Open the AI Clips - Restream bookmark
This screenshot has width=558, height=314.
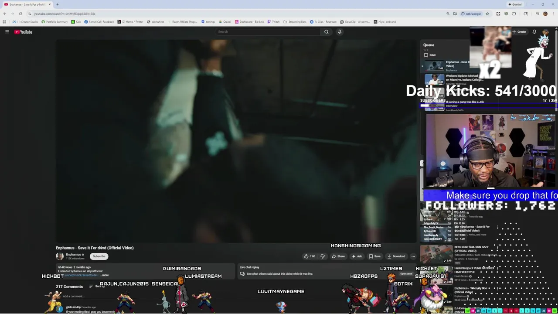pyautogui.click(x=323, y=22)
